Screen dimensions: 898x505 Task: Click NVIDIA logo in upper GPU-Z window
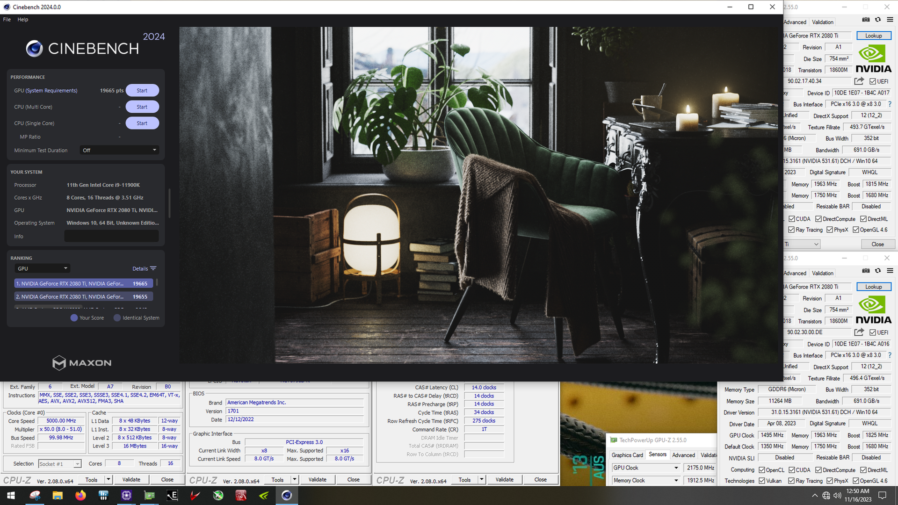[874, 59]
